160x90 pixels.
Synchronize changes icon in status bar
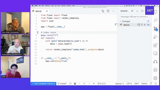coord(70,83)
